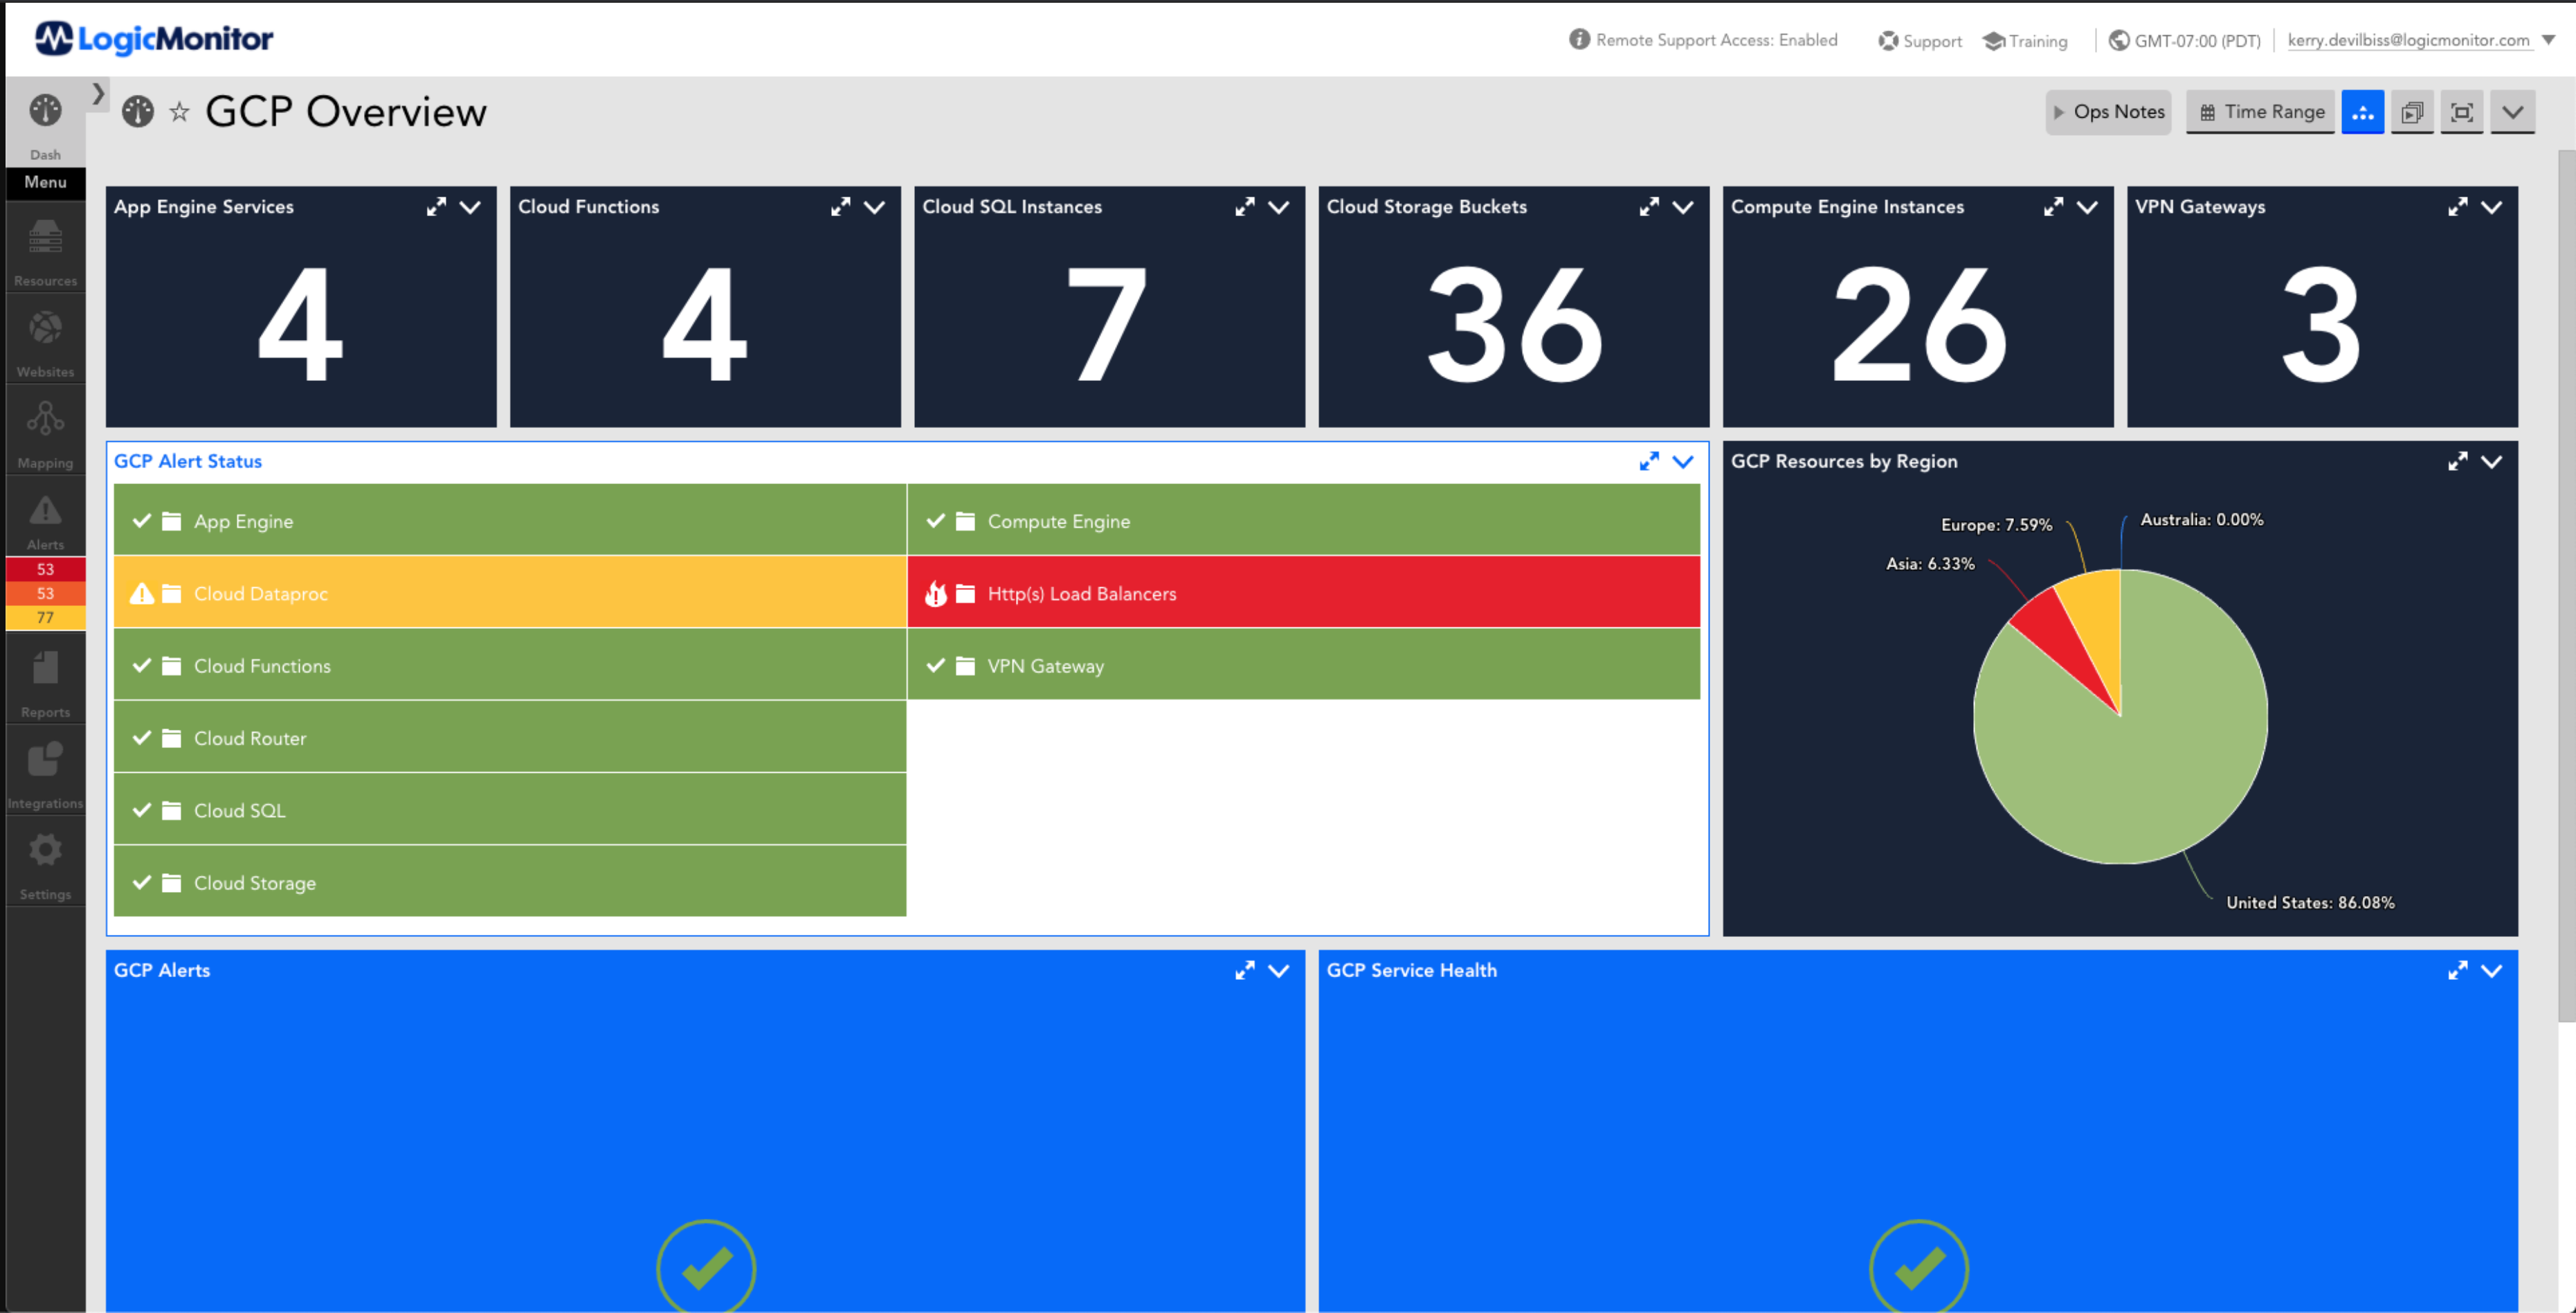Open GCP Alerts widget menu
The width and height of the screenshot is (2576, 1313).
click(x=1278, y=971)
